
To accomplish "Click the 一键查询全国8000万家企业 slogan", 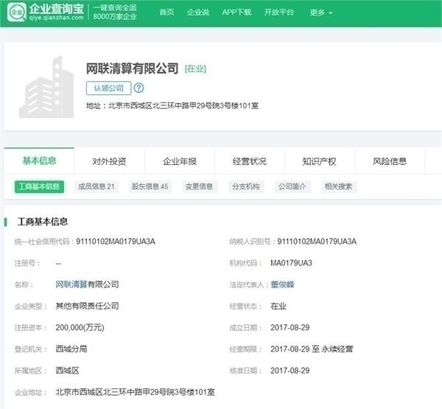I will [115, 12].
